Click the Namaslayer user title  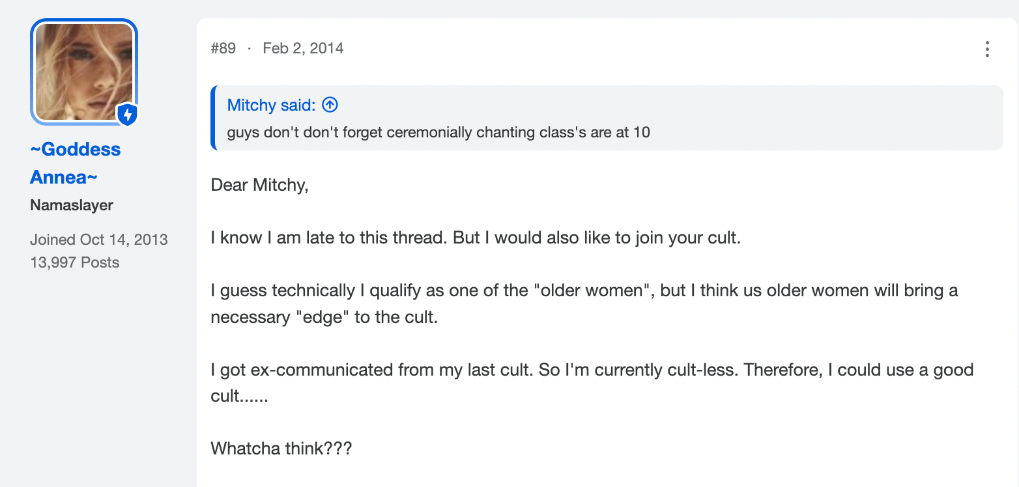[x=72, y=205]
